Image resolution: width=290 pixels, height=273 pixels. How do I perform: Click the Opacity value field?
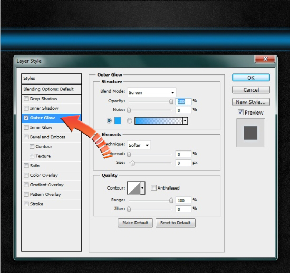pyautogui.click(x=183, y=101)
